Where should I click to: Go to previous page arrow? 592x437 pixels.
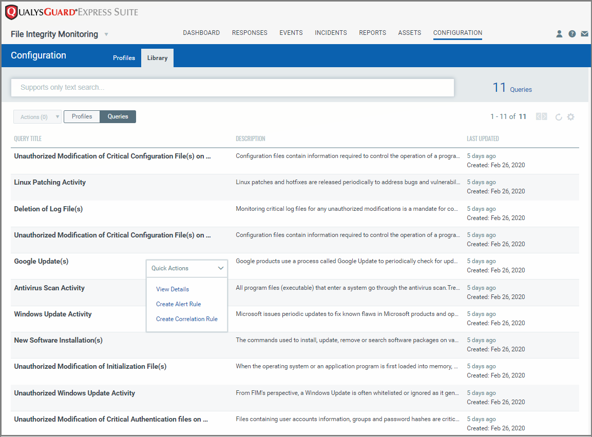tap(539, 116)
